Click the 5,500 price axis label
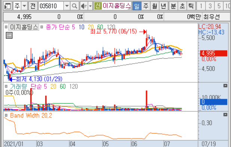Image resolution: width=231 pixels, height=147 pixels. coord(208,38)
